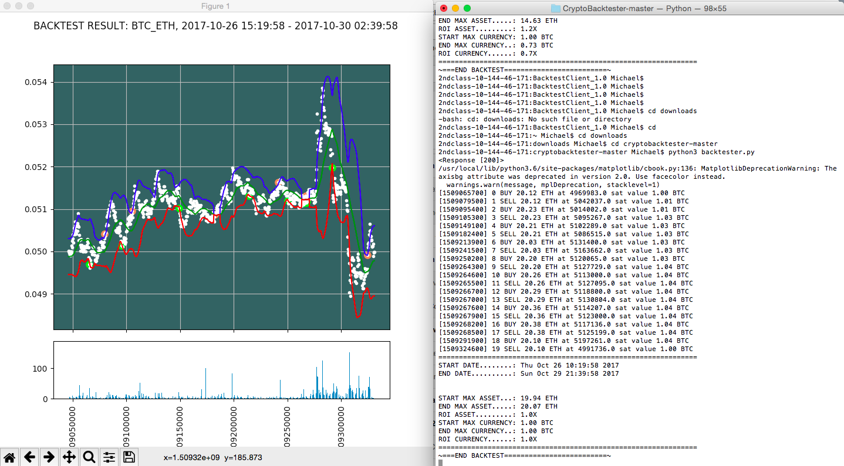Go back to previous view arrow
The height and width of the screenshot is (466, 844).
coord(29,457)
